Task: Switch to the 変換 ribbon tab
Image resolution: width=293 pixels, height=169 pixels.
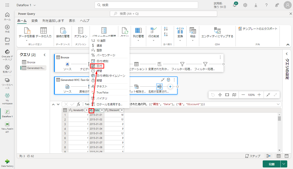Action: point(34,21)
